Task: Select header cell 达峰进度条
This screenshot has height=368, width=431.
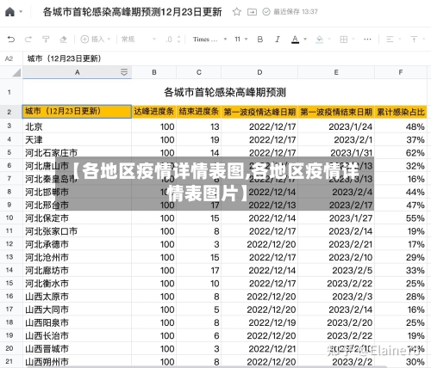Action: [154, 112]
